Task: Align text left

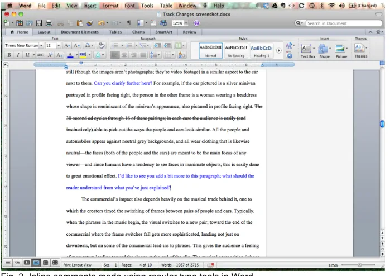Action: tap(115, 55)
